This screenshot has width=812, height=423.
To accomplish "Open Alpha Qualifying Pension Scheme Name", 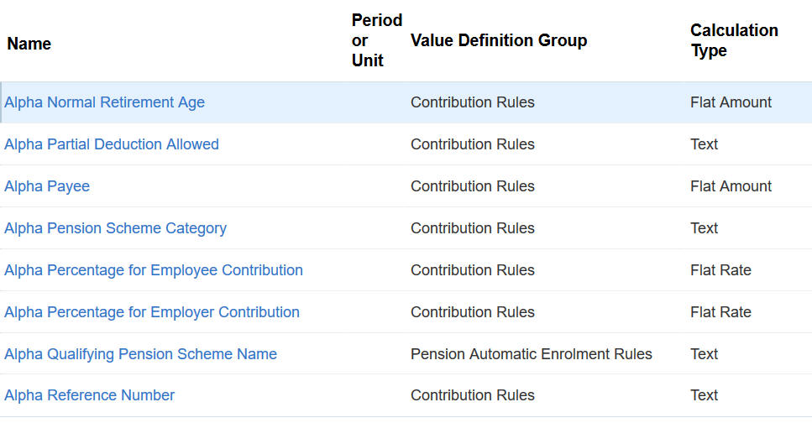I will click(x=140, y=354).
